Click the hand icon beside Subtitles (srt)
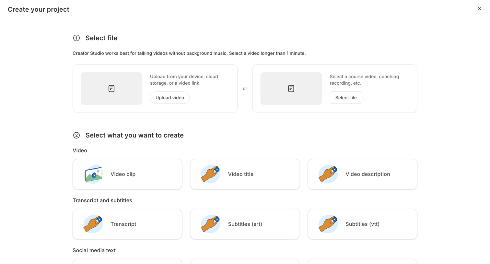The height and width of the screenshot is (264, 490). (210, 224)
